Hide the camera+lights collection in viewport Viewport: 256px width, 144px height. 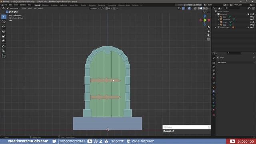click(x=251, y=28)
